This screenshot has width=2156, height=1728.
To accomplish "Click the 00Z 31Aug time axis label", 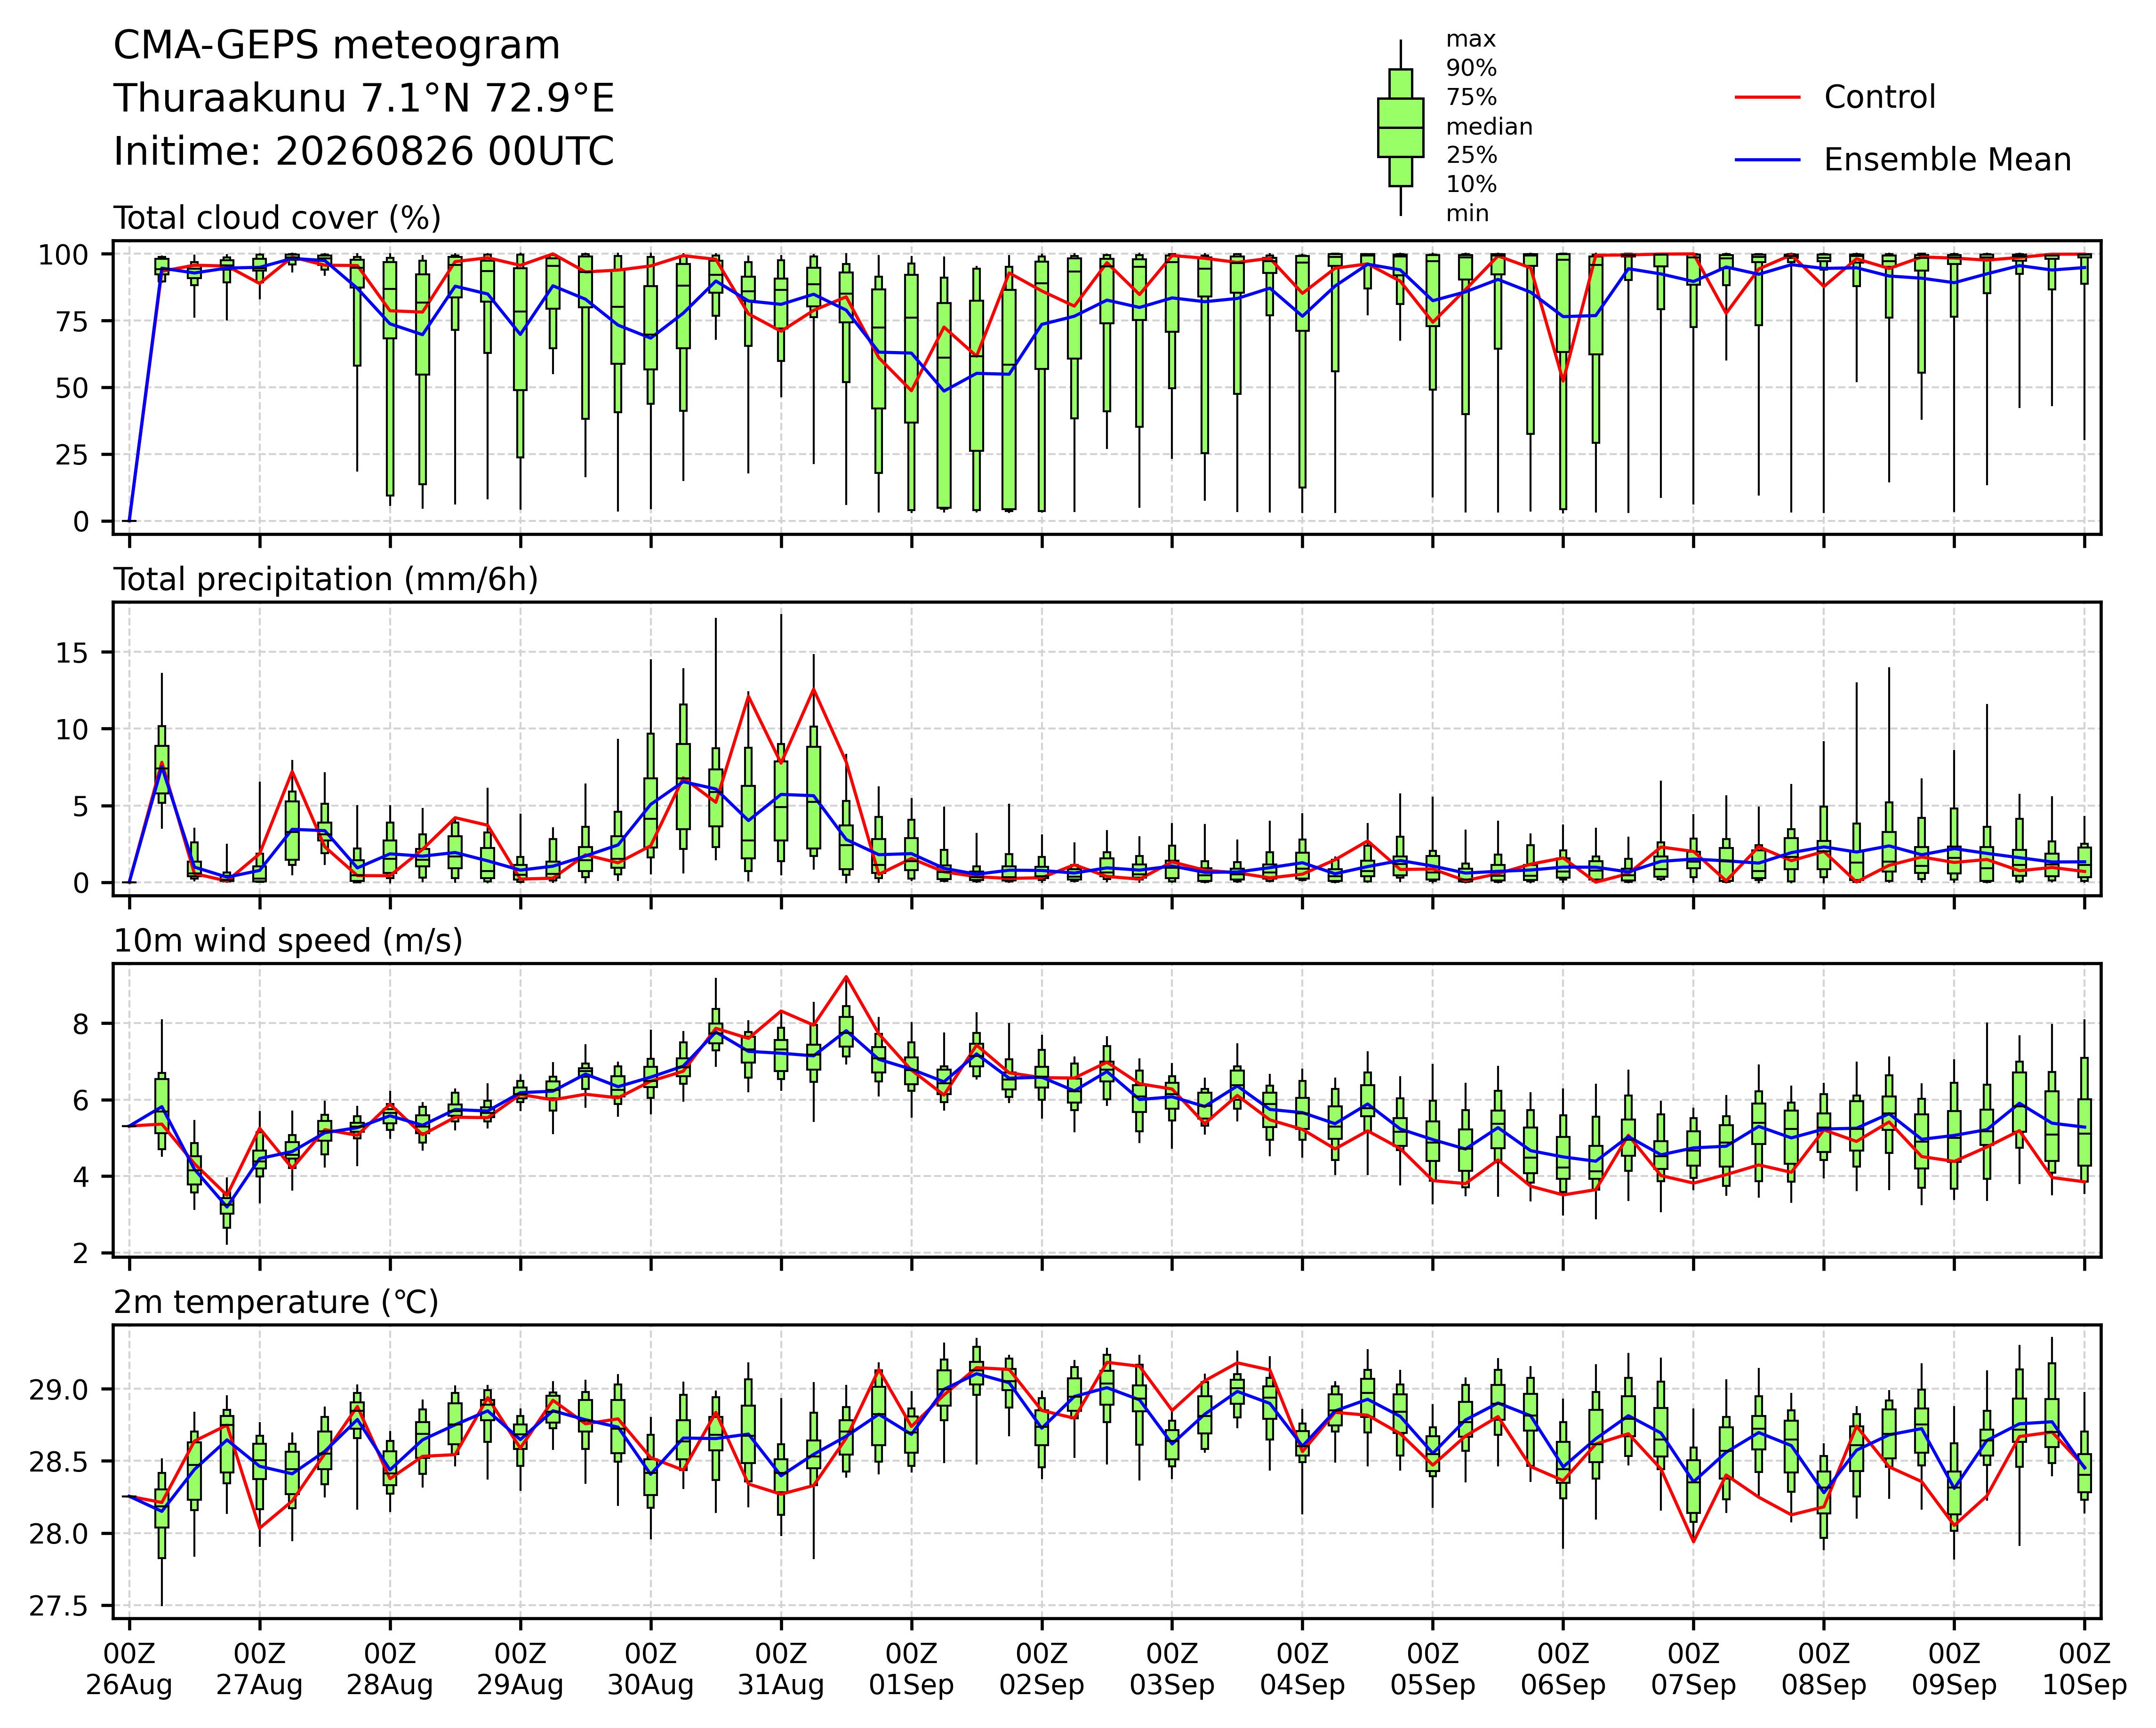I will click(x=781, y=1669).
